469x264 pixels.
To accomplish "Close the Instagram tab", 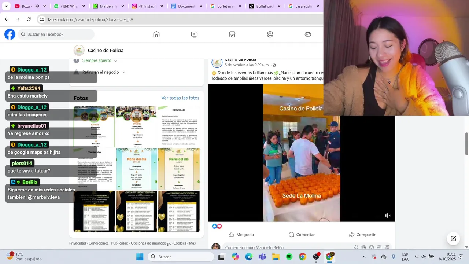I will (x=162, y=6).
